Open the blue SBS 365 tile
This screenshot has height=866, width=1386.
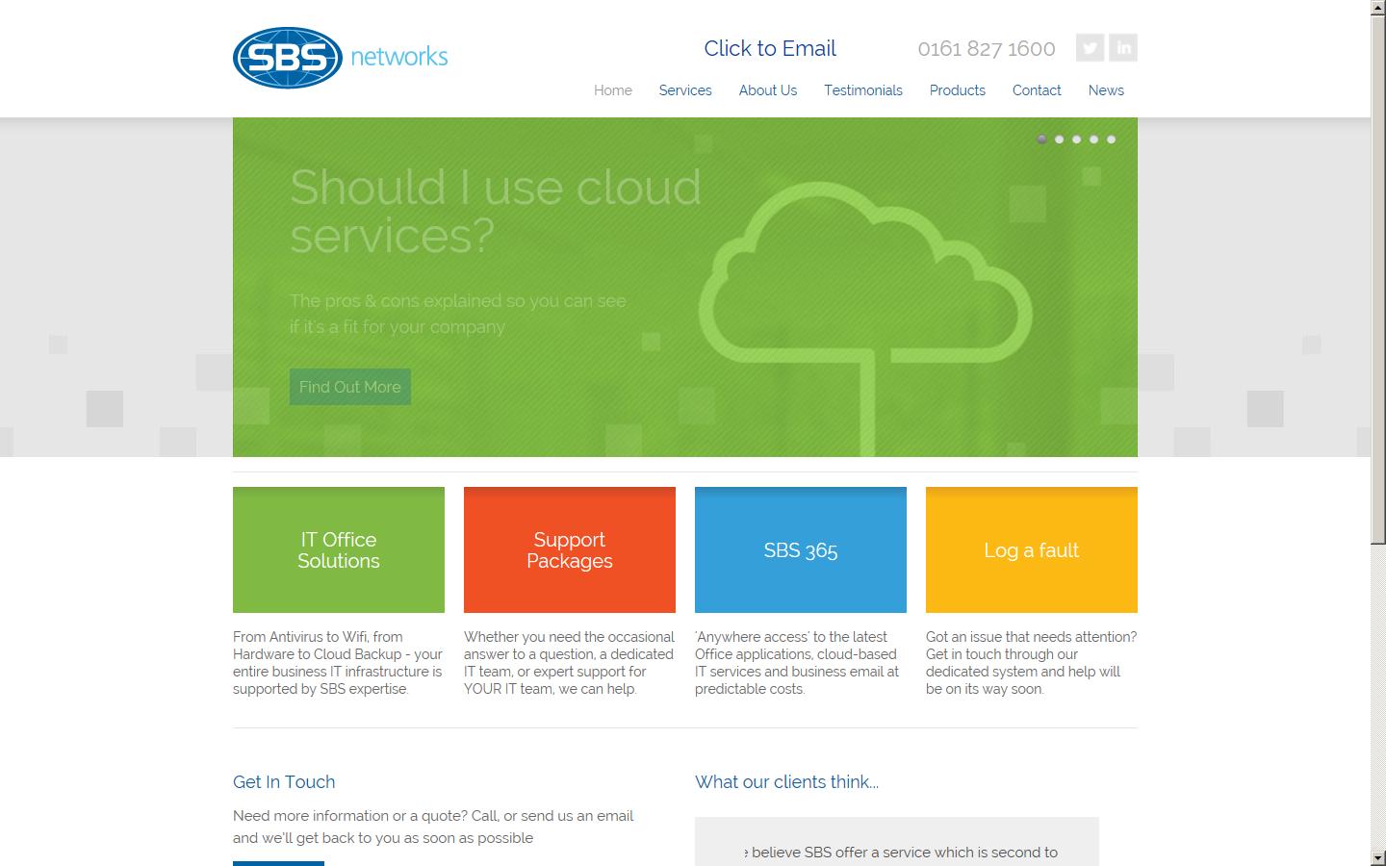[801, 549]
